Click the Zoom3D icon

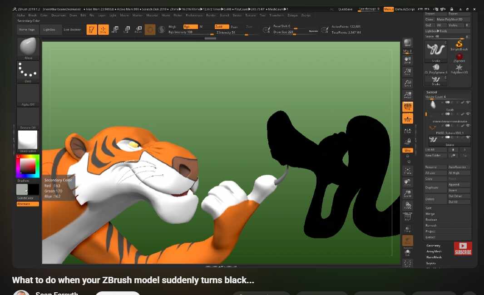tap(407, 194)
